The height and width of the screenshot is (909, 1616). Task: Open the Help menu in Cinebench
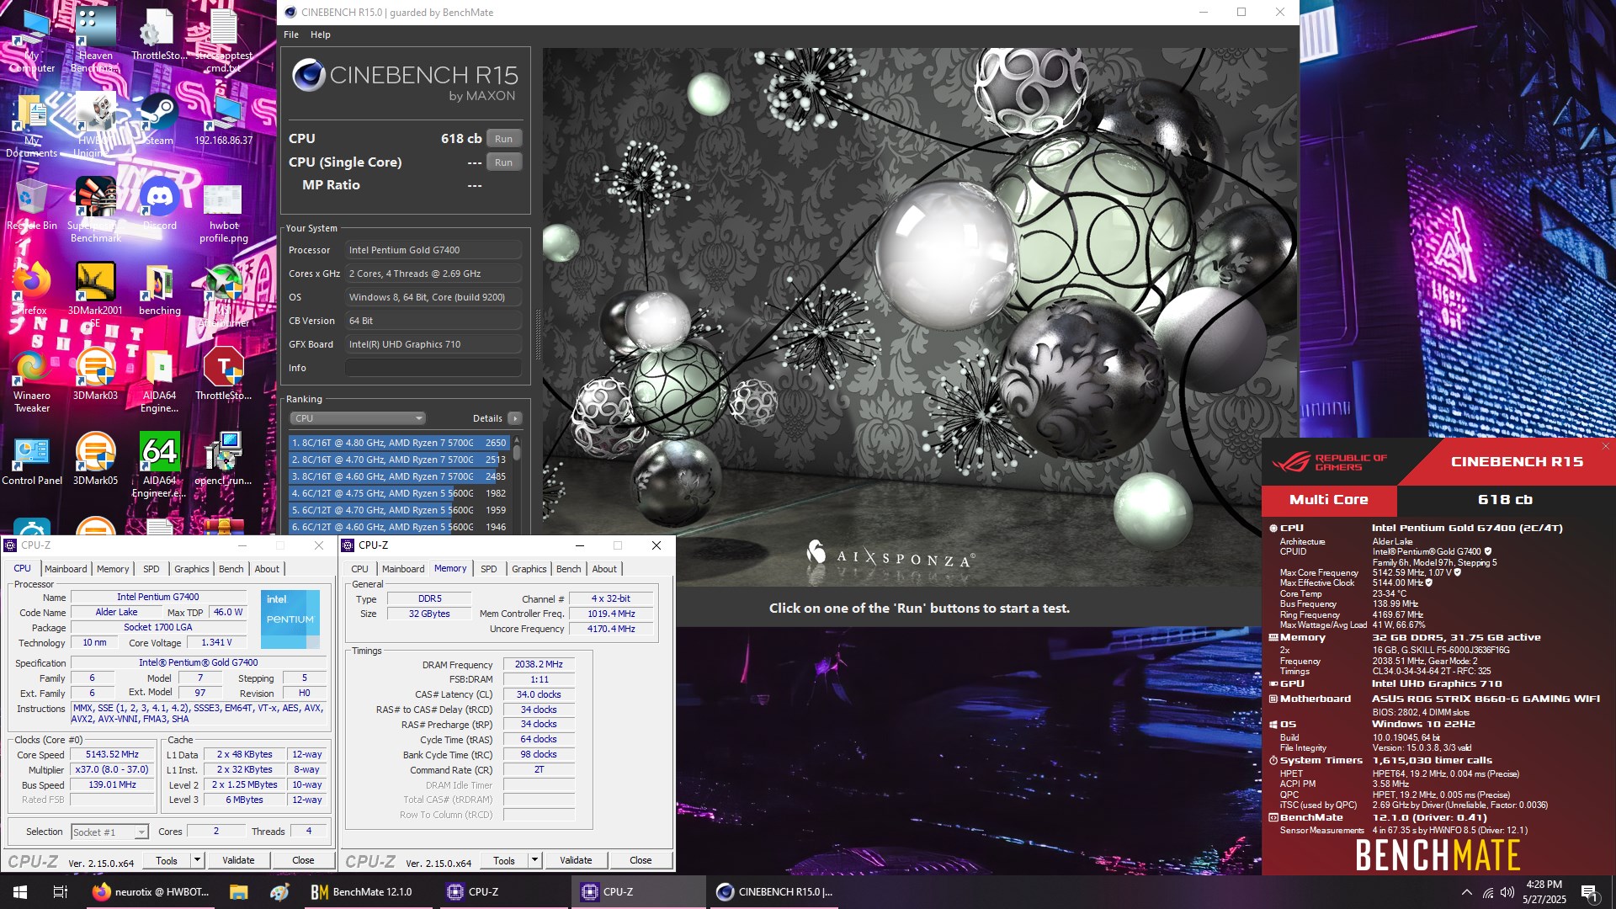click(320, 35)
